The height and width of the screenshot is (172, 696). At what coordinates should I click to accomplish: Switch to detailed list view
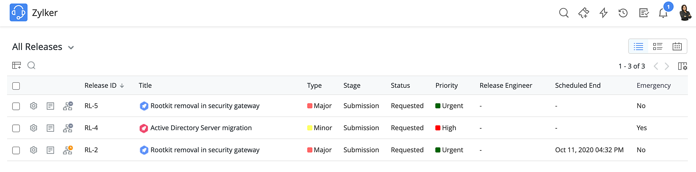click(657, 46)
